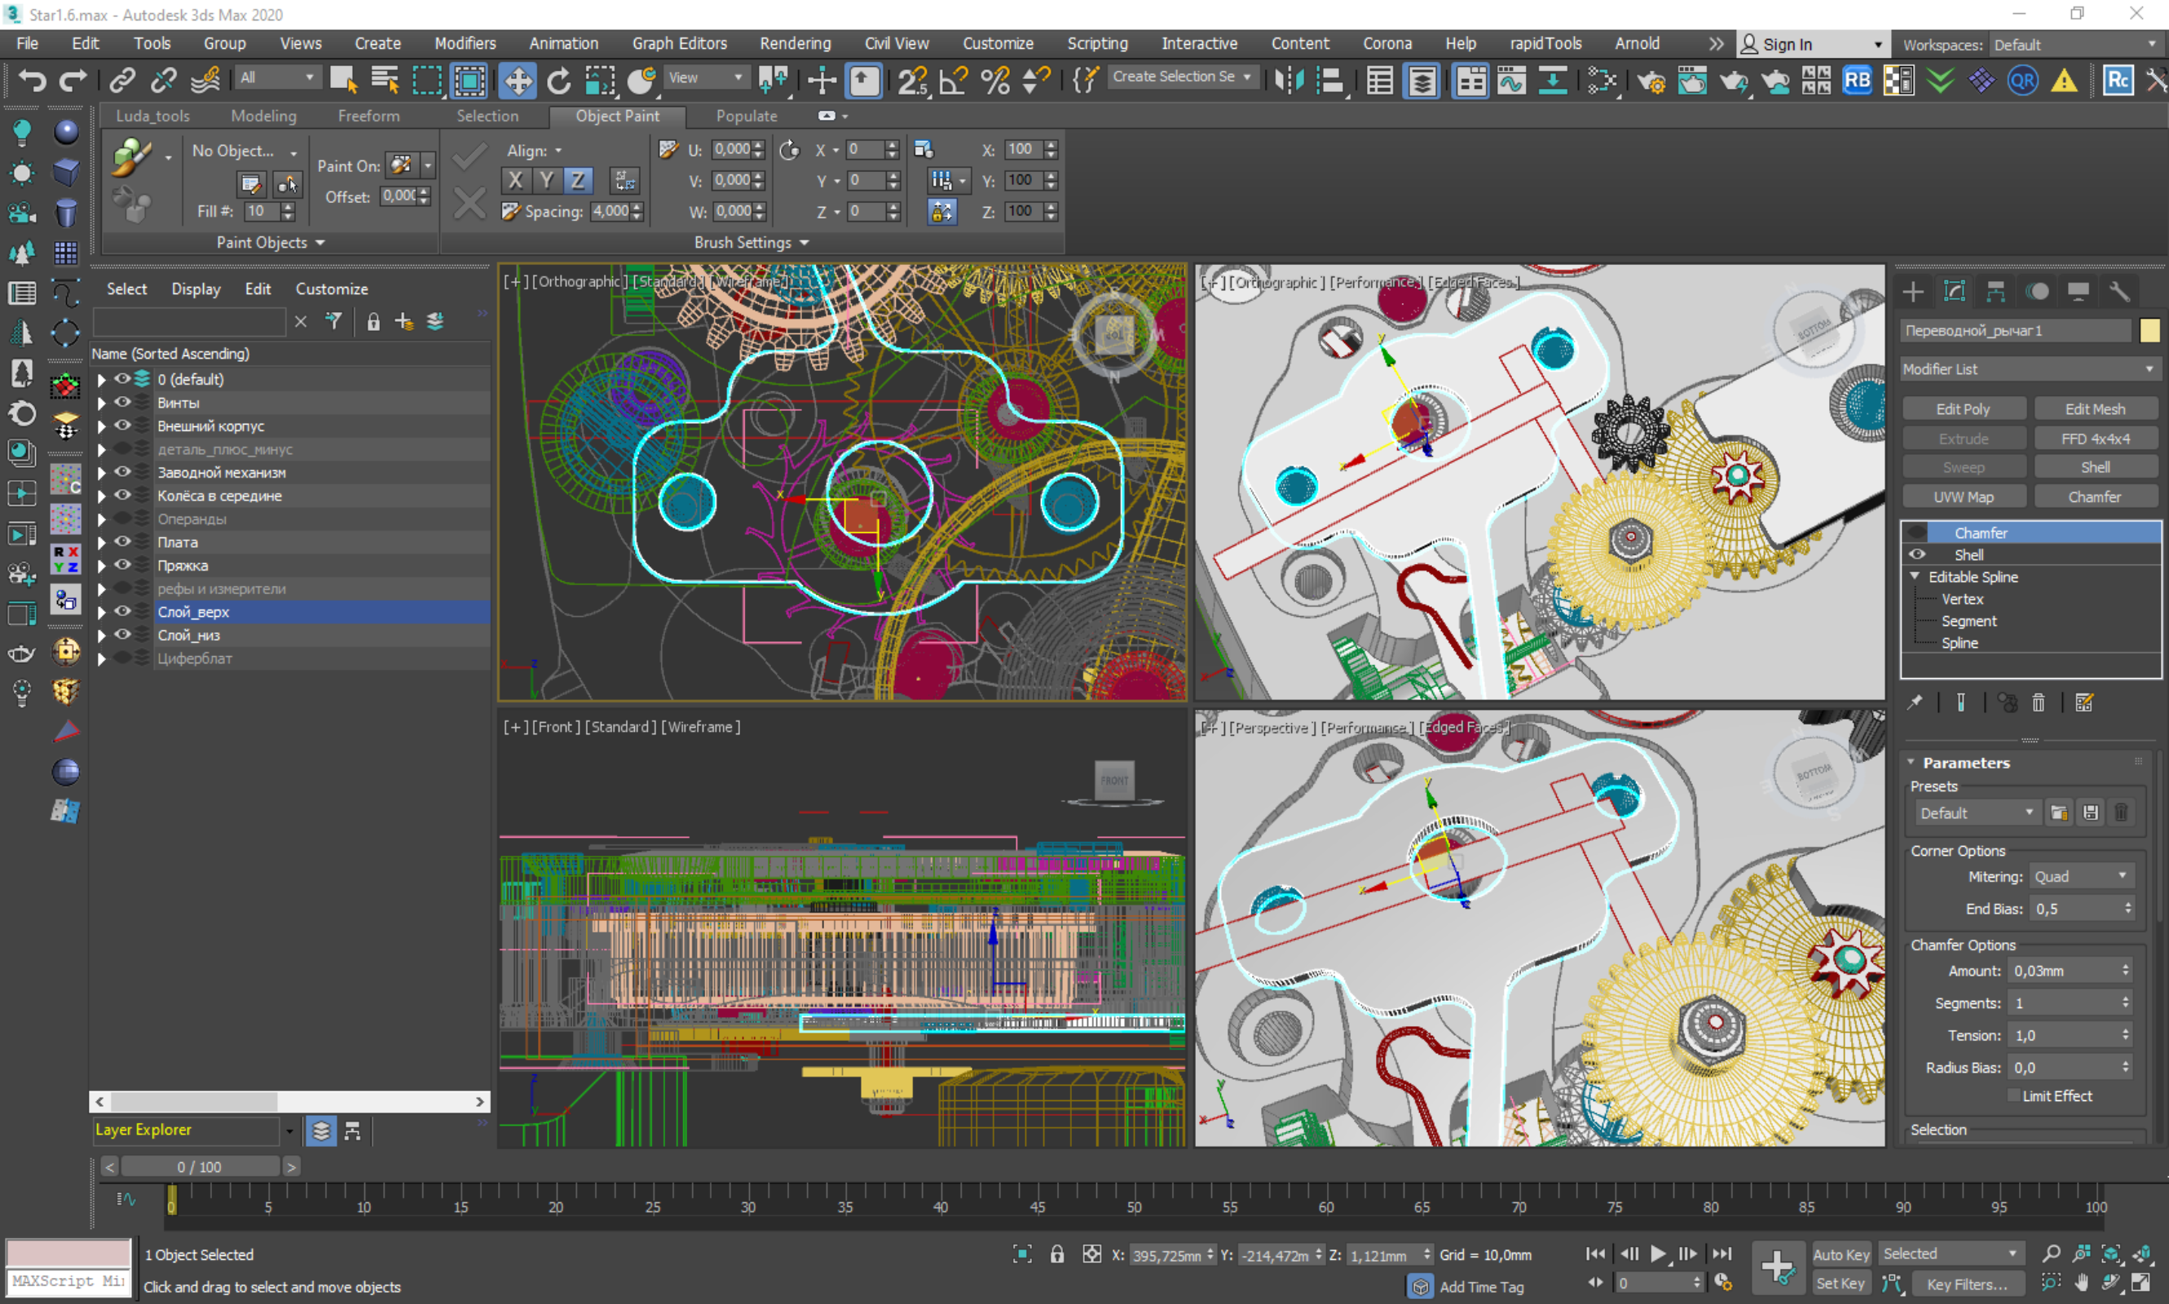The height and width of the screenshot is (1304, 2169).
Task: Select the Rotate tool in main toolbar
Action: (x=559, y=81)
